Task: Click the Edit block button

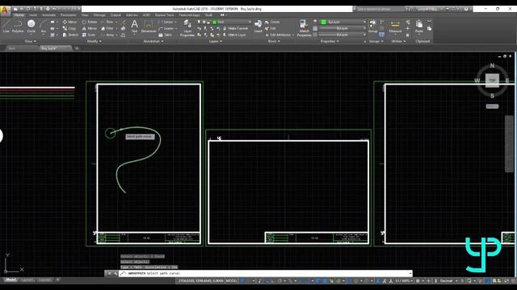Action: tap(271, 29)
